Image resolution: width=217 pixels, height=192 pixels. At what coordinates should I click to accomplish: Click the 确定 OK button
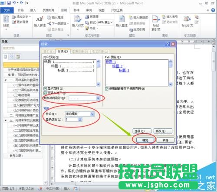click(145, 140)
